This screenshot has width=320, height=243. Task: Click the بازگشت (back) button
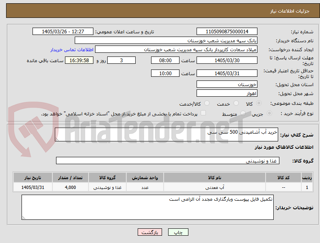click(150, 232)
